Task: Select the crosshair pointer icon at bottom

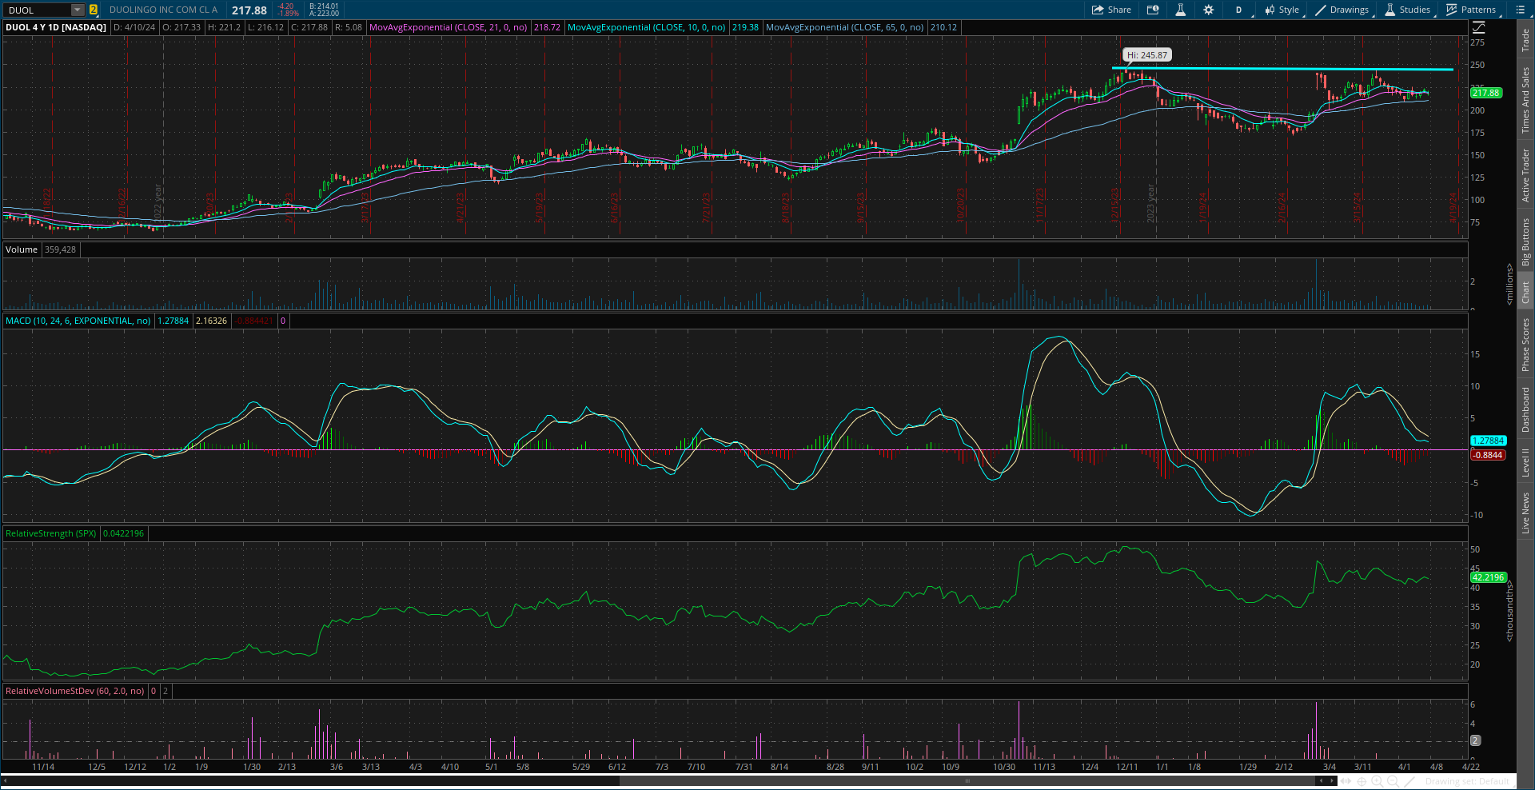Action: coord(1362,781)
